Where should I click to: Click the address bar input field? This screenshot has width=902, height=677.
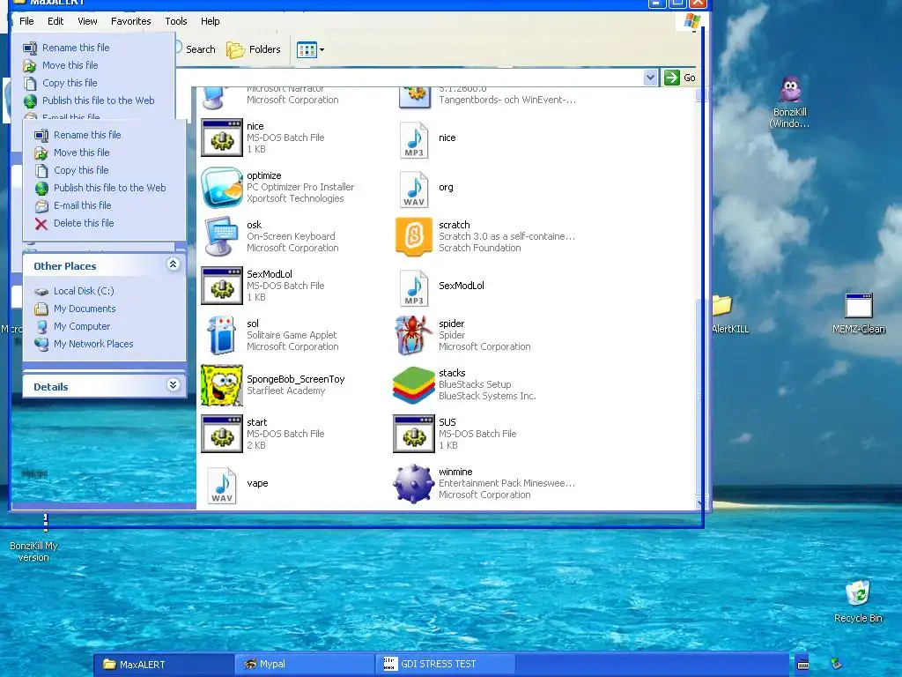(x=409, y=78)
